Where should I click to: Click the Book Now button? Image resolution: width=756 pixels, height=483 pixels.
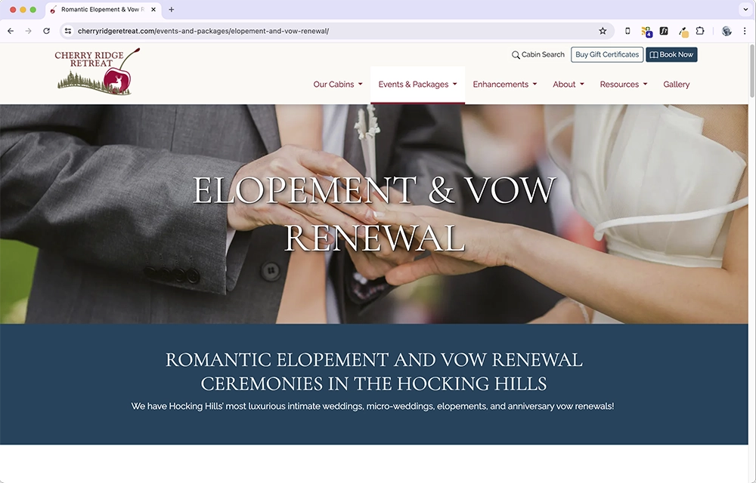point(671,54)
